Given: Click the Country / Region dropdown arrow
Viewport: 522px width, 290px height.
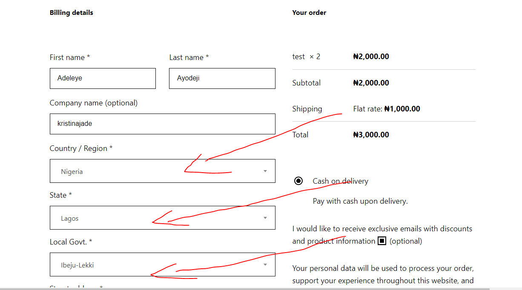Looking at the screenshot, I should [265, 171].
